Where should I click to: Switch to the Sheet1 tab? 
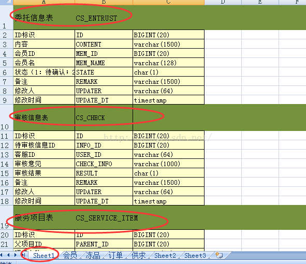(43, 255)
